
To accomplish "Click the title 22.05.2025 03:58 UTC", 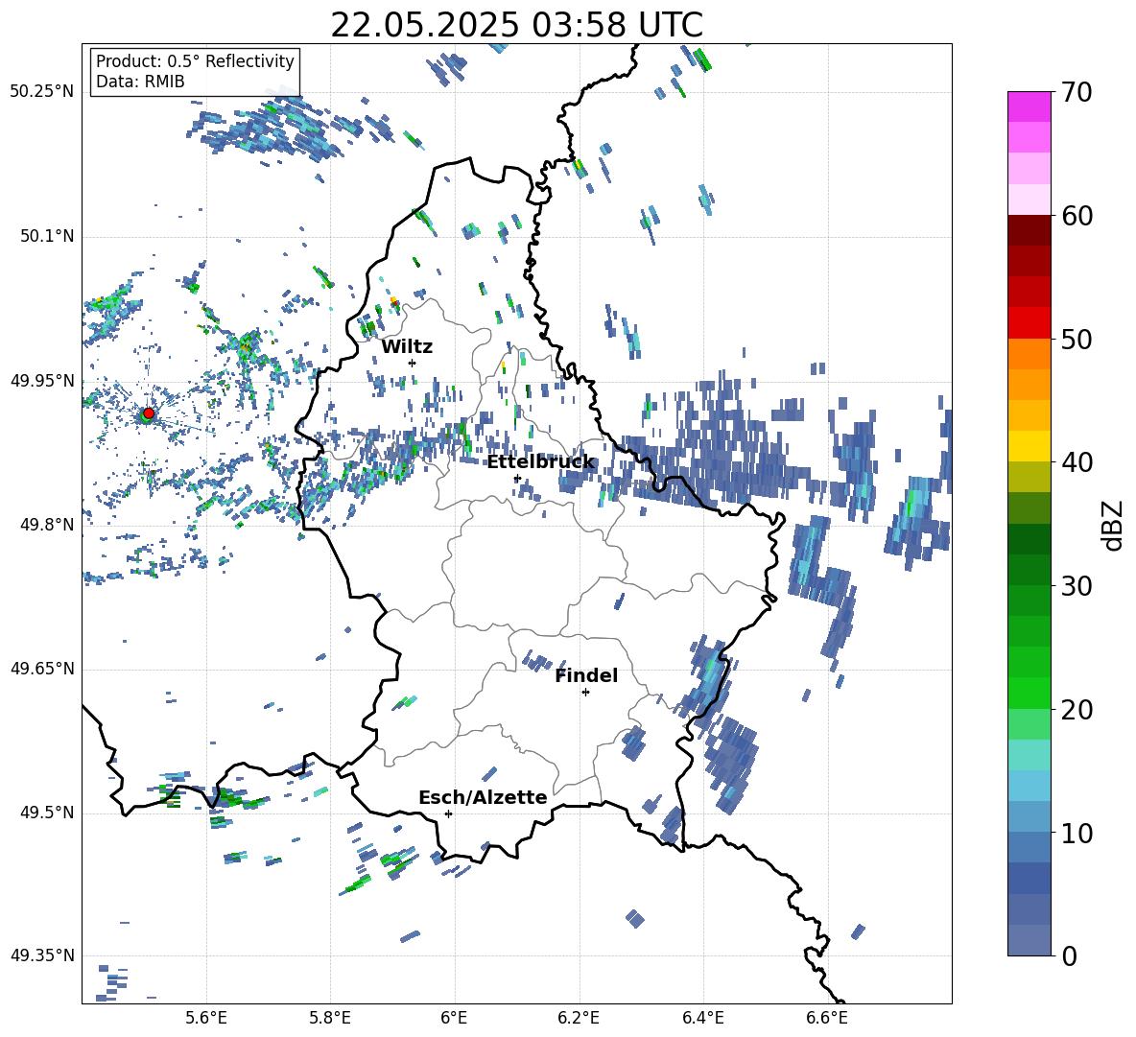I will coord(516,25).
